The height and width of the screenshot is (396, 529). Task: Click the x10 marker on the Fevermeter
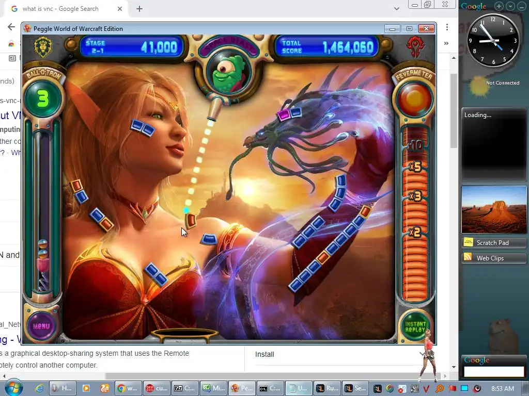point(415,145)
